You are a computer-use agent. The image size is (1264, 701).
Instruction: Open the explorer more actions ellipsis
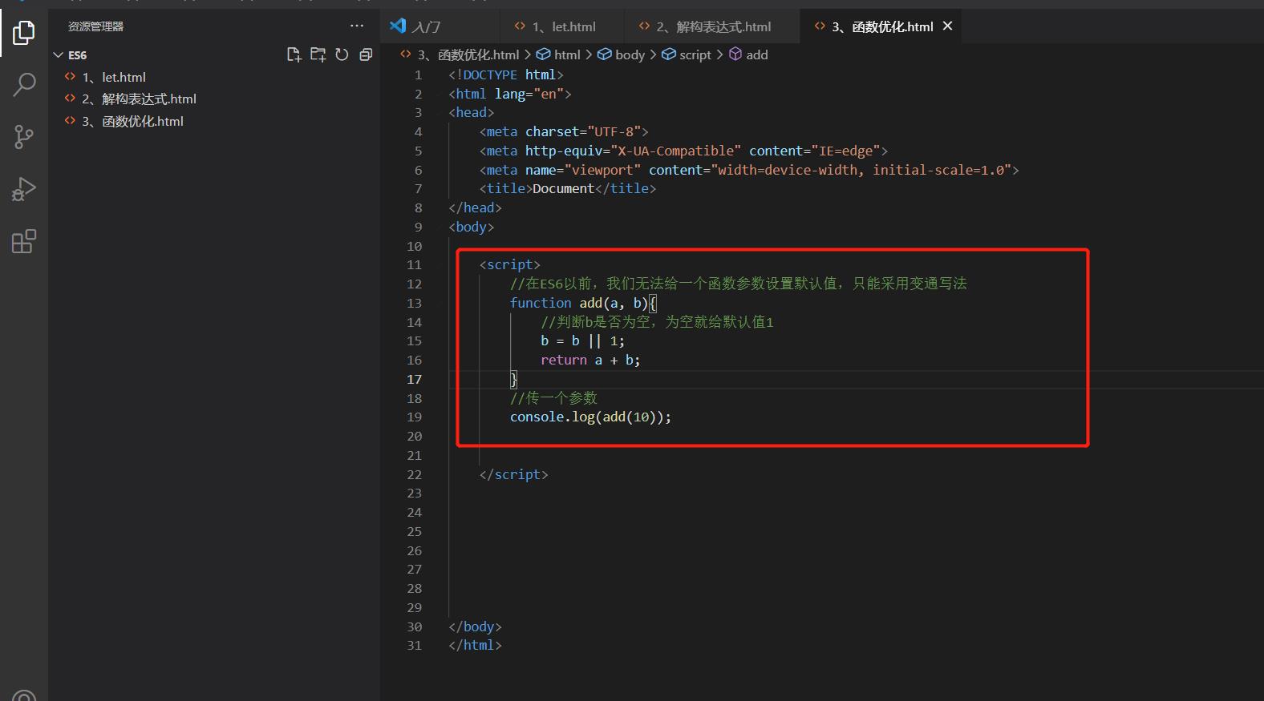[x=357, y=26]
